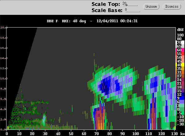The image size is (185, 136).
Task: Dismiss the RHI window
Action: coord(172,6)
